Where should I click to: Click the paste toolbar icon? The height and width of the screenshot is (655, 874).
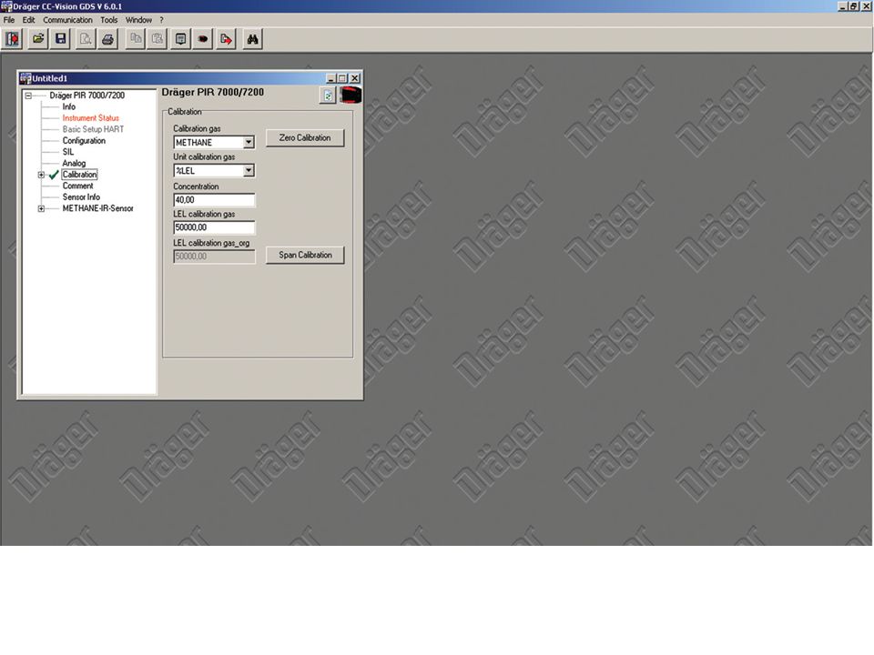click(x=158, y=39)
